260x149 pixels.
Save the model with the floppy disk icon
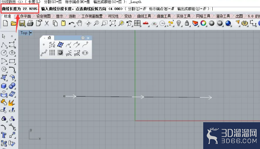point(22,23)
